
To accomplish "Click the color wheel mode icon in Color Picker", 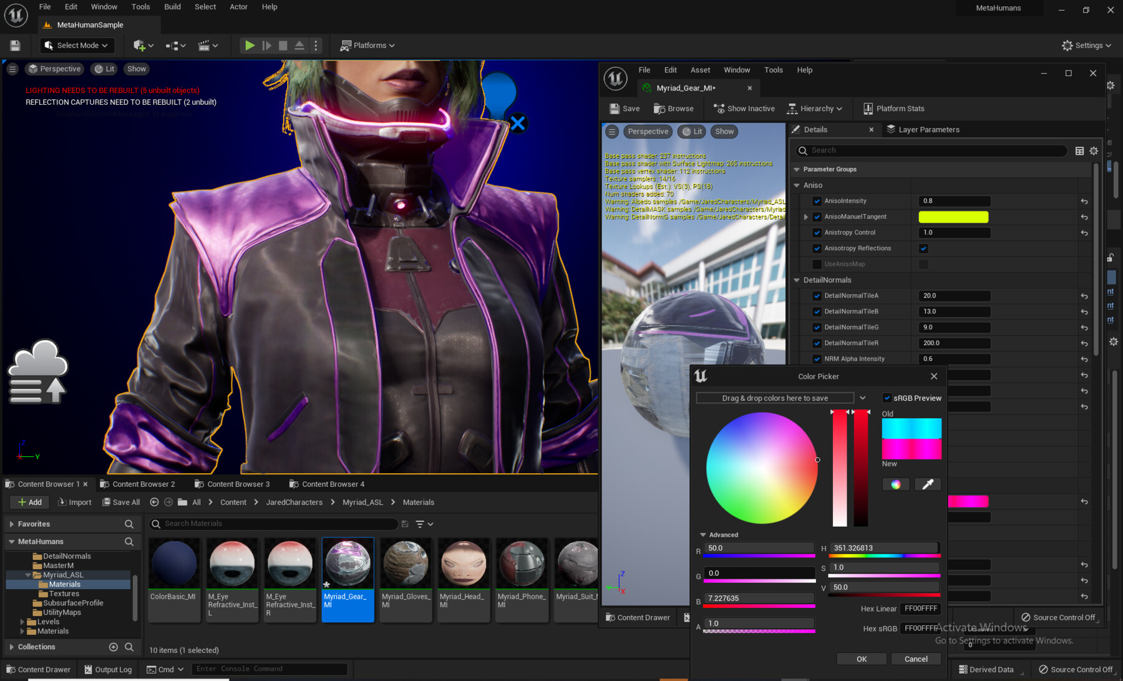I will 896,484.
